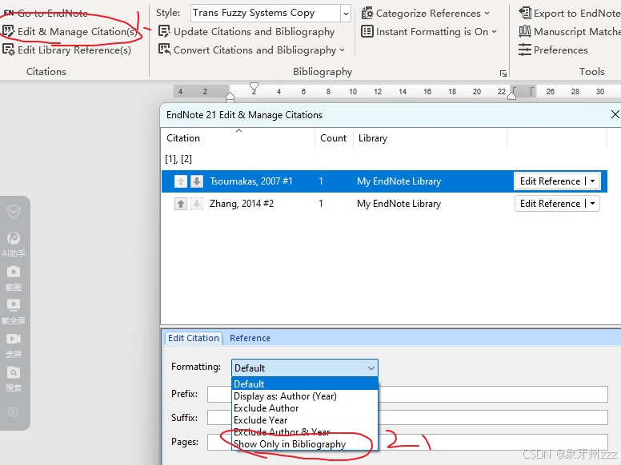
Task: Click Go to EndNote button
Action: [x=46, y=13]
